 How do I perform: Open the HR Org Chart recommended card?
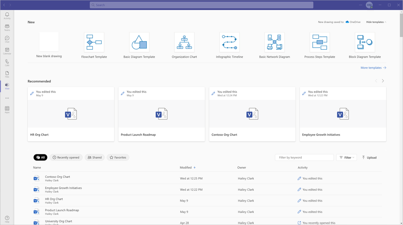(x=71, y=114)
